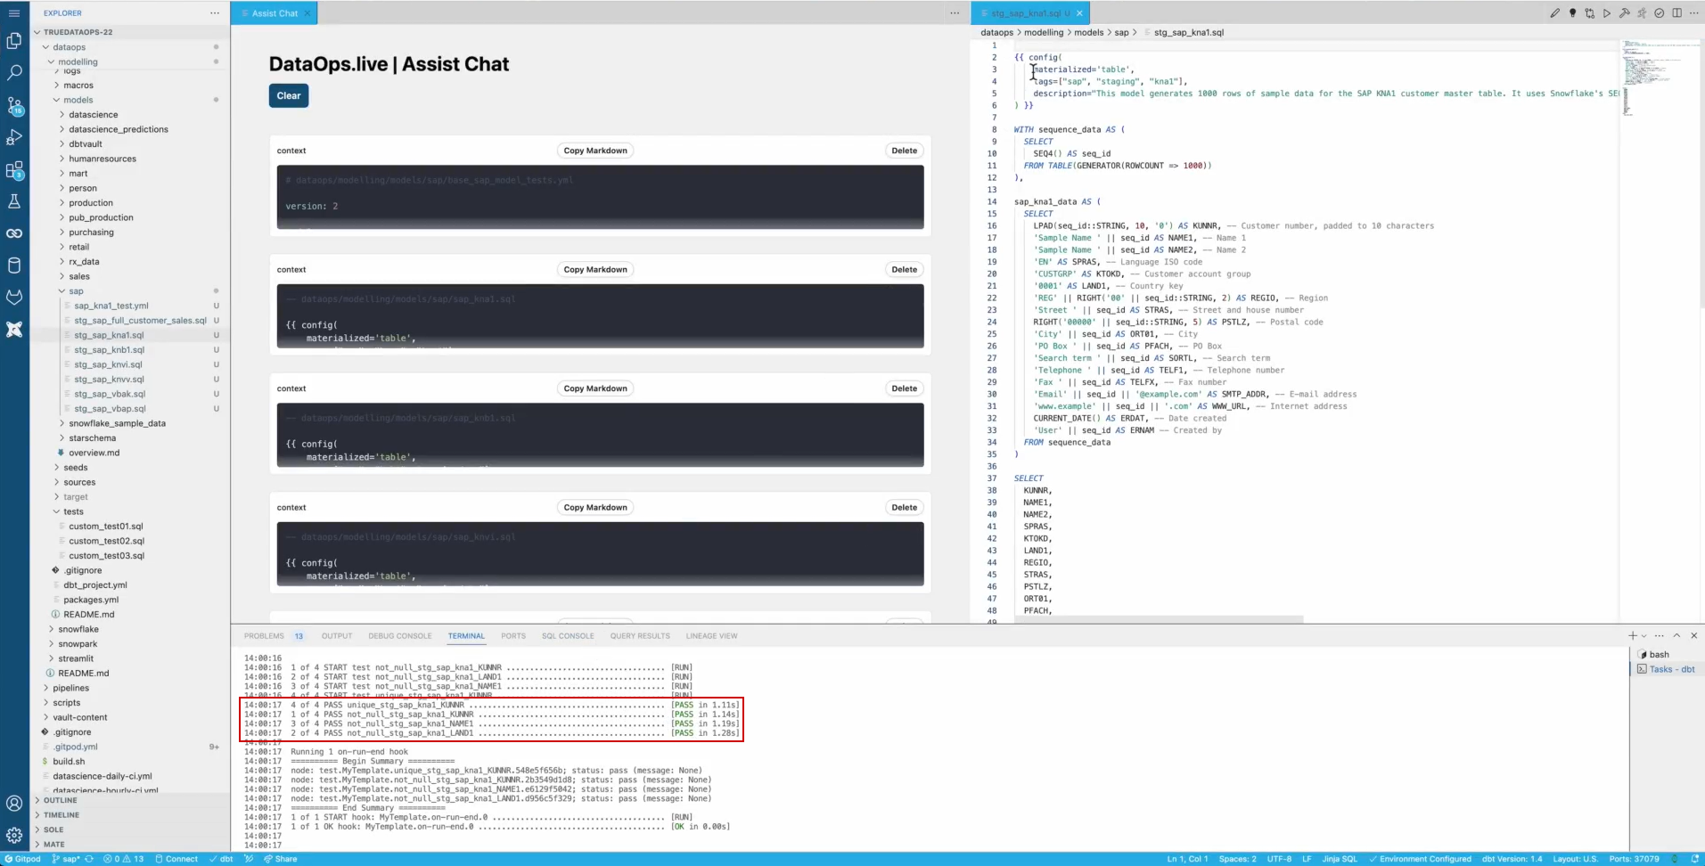
Task: Open the DataOps Assist Chat icon in sidebar
Action: click(x=14, y=330)
